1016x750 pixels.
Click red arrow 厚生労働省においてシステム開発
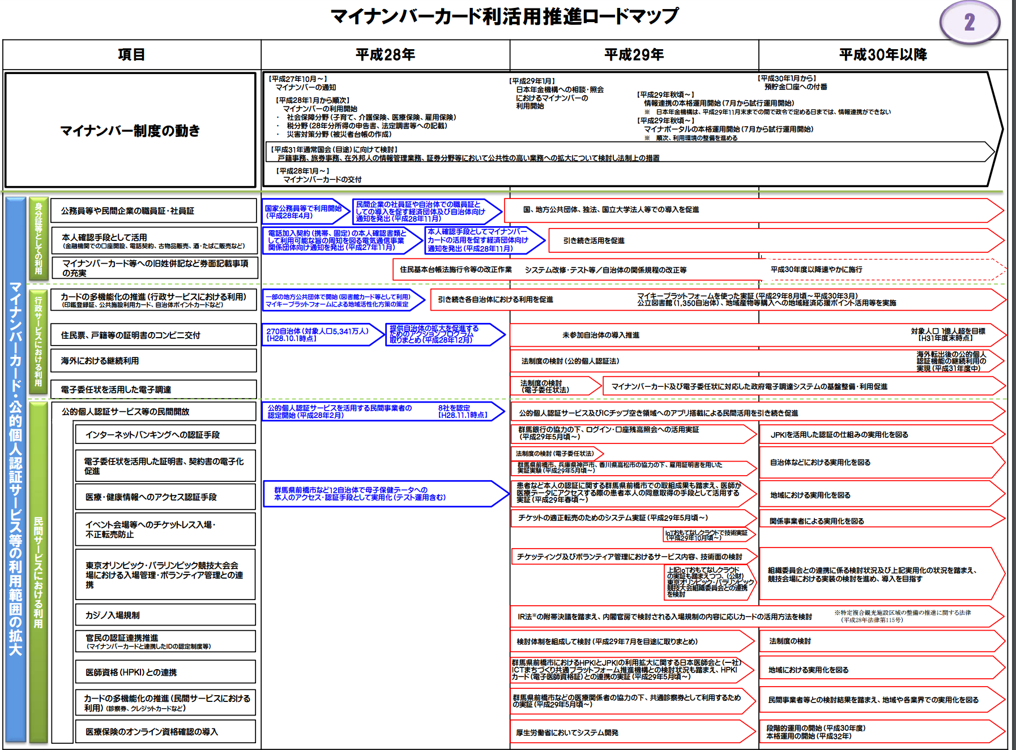tap(633, 732)
